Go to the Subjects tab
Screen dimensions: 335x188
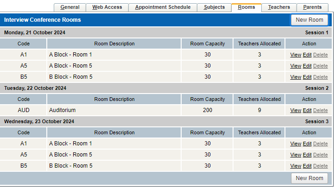point(214,7)
